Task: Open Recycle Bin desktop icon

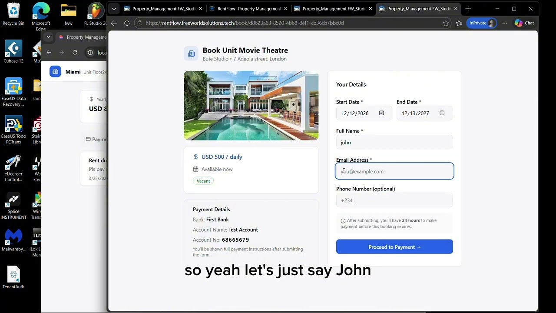Action: click(x=13, y=14)
